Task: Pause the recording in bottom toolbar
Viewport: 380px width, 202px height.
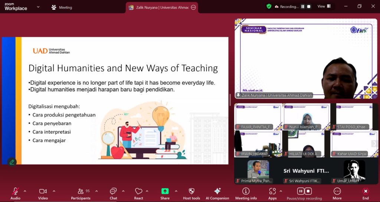Action: (301, 191)
